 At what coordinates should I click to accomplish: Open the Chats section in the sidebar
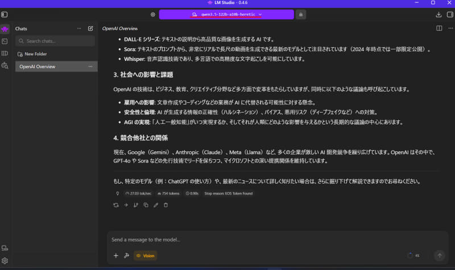pyautogui.click(x=5, y=29)
